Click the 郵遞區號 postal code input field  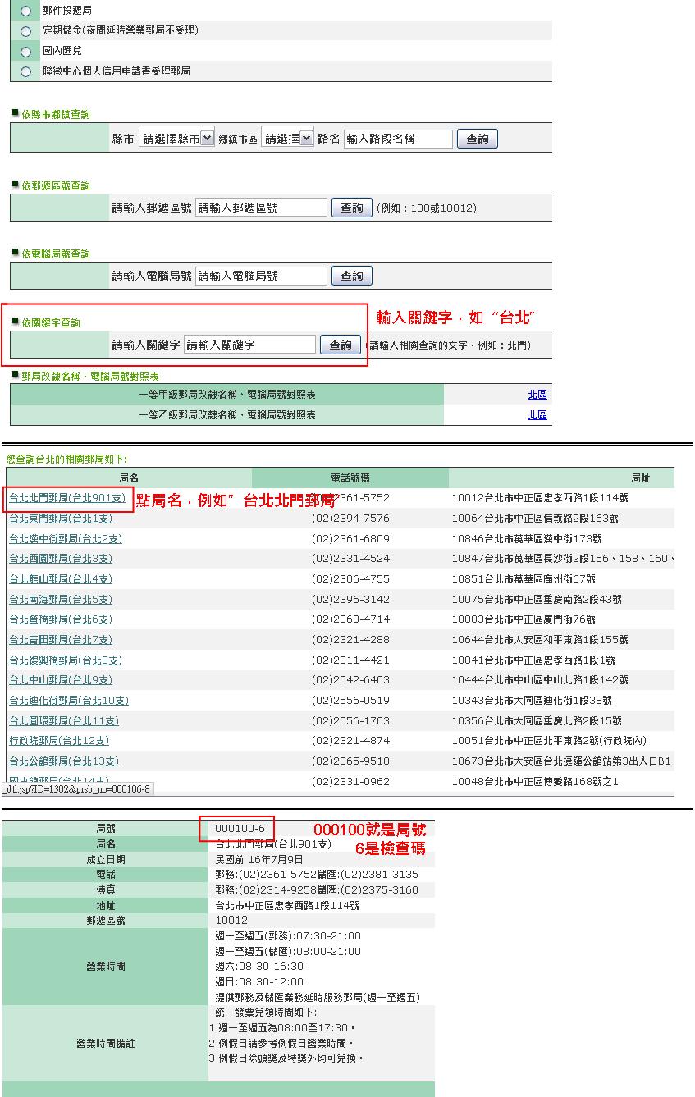pos(261,208)
